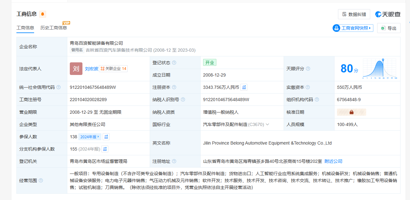Click the 数据纠错 data correction button
Image resolution: width=410 pixels, height=200 pixels.
point(354,14)
